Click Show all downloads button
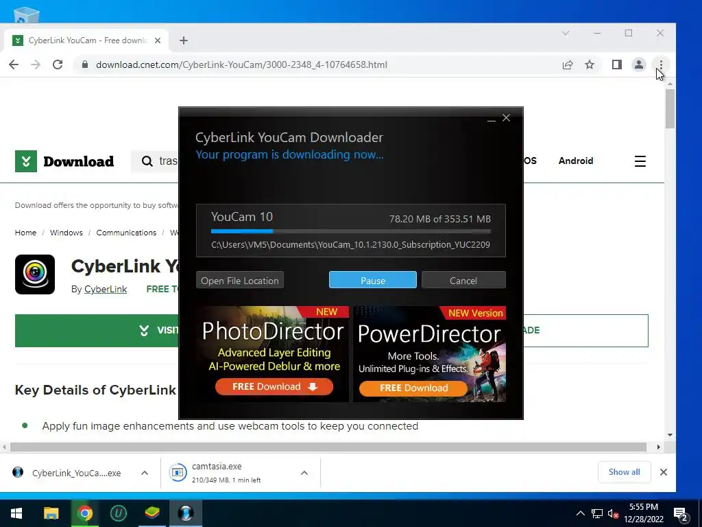 [x=625, y=472]
